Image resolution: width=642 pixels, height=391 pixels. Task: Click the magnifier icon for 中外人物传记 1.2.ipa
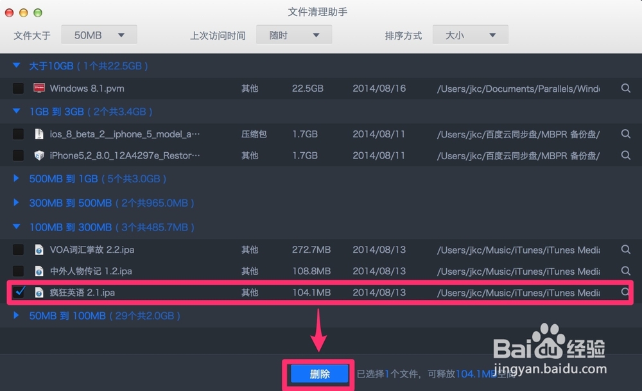click(626, 271)
